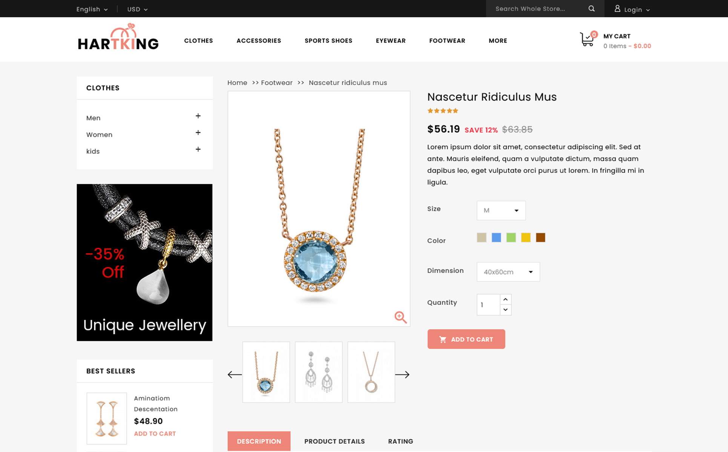Select the earrings thumbnail image
The height and width of the screenshot is (452, 728).
319,372
